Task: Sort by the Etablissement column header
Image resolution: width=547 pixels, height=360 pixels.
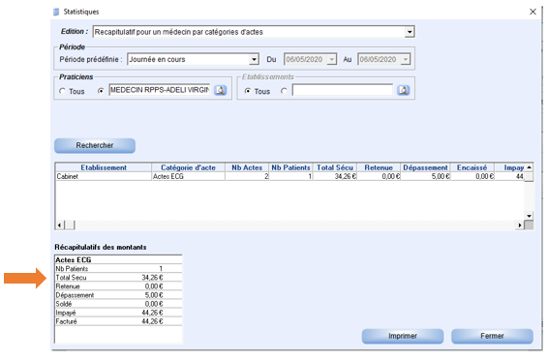Action: (x=104, y=167)
